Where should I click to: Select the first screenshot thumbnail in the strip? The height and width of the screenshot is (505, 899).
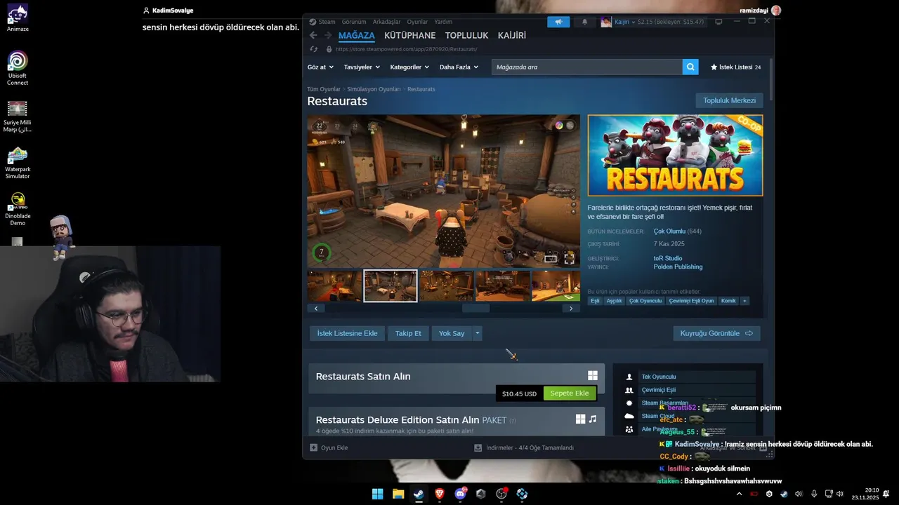tap(334, 285)
